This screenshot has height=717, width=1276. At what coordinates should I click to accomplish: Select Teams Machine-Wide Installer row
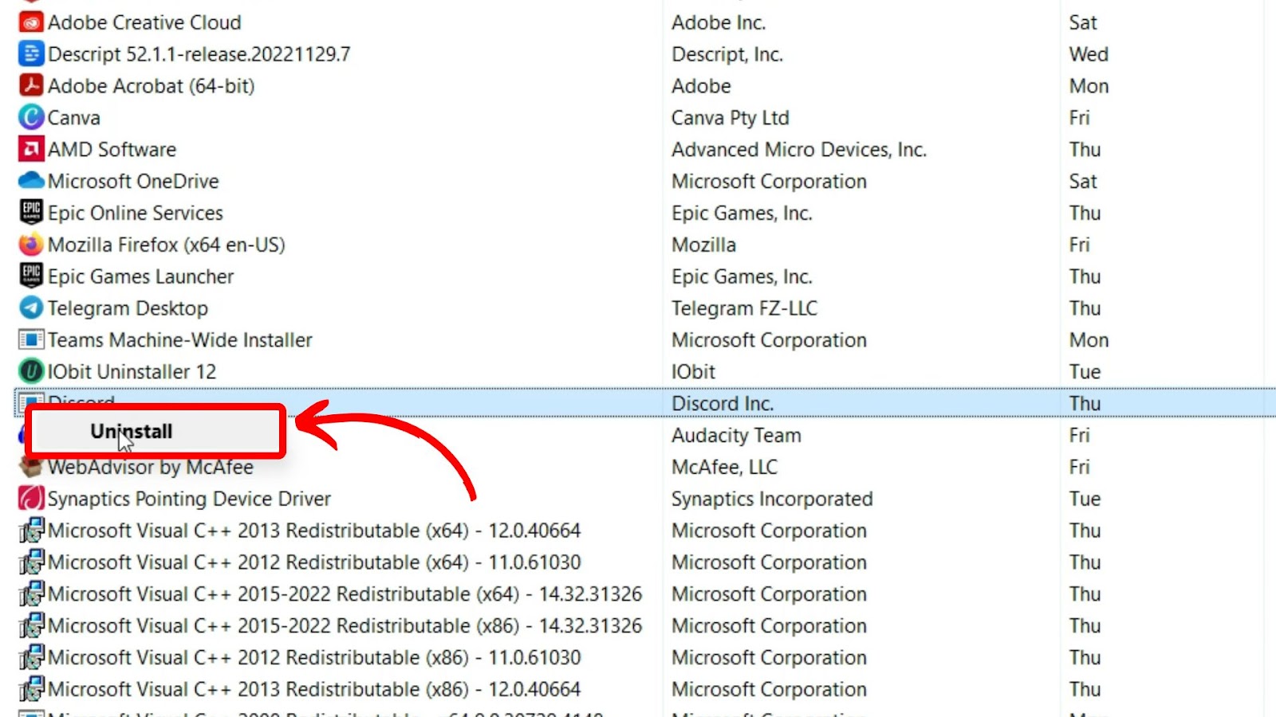(179, 340)
